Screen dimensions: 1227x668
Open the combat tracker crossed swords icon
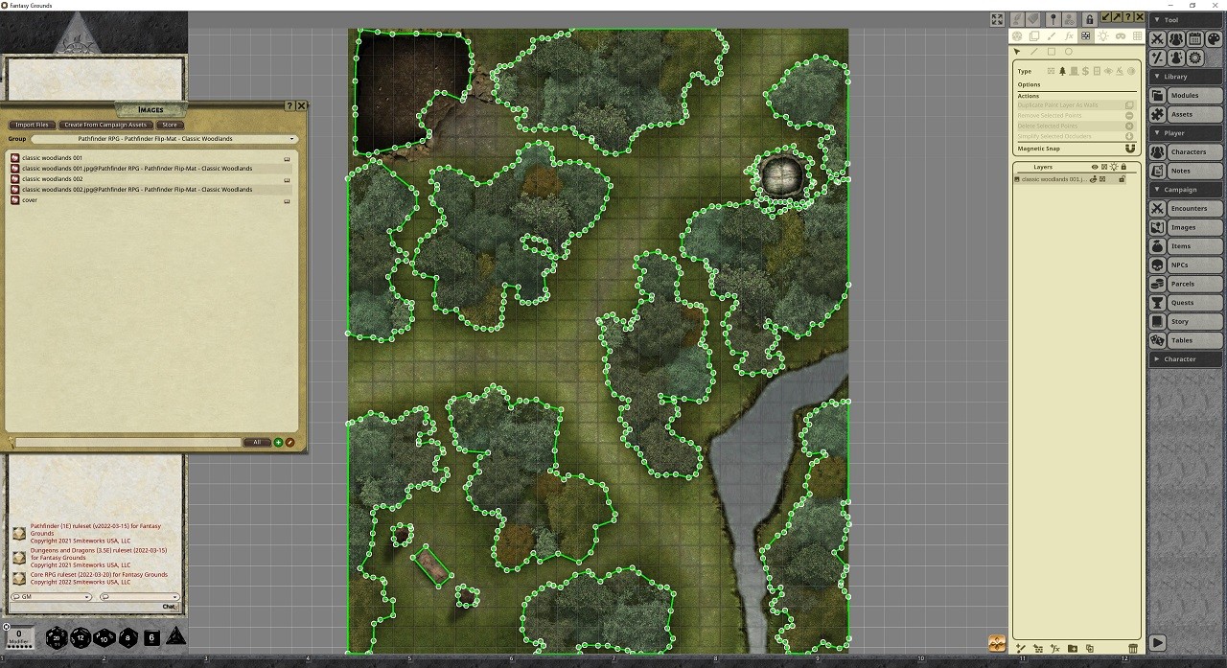1158,39
